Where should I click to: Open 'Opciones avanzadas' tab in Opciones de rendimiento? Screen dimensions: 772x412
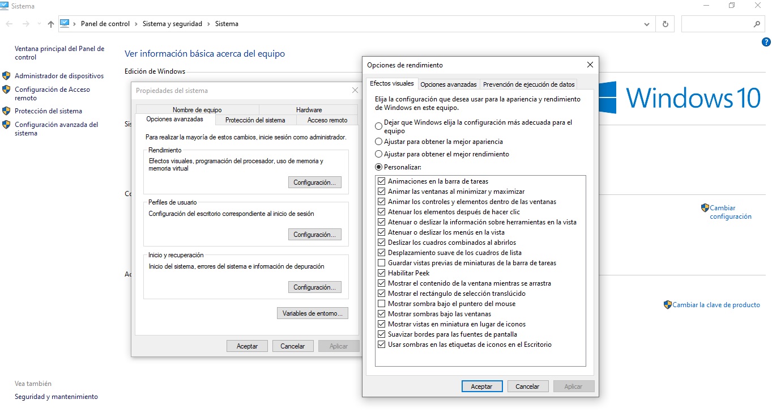click(x=449, y=84)
